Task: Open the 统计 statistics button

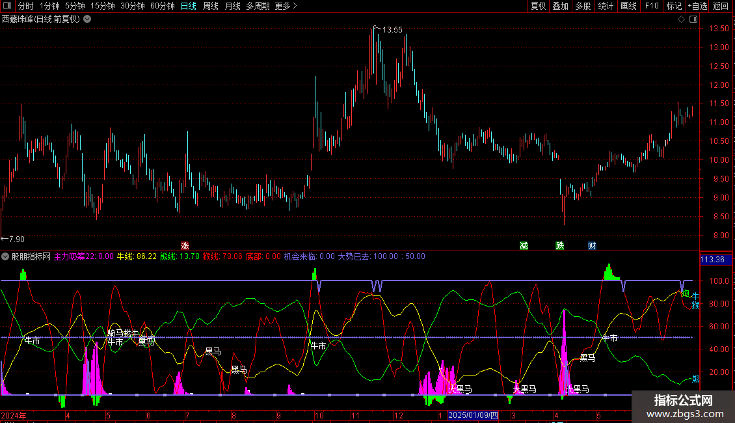Action: pyautogui.click(x=606, y=6)
